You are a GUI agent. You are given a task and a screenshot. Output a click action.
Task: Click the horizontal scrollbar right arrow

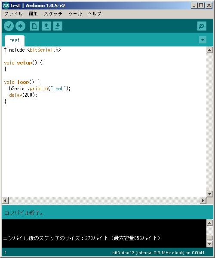pos(203,200)
